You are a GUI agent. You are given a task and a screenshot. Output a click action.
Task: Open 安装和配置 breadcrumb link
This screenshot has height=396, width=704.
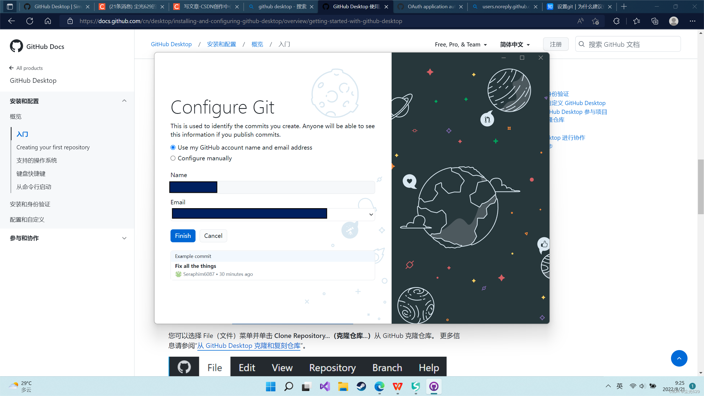(222, 44)
